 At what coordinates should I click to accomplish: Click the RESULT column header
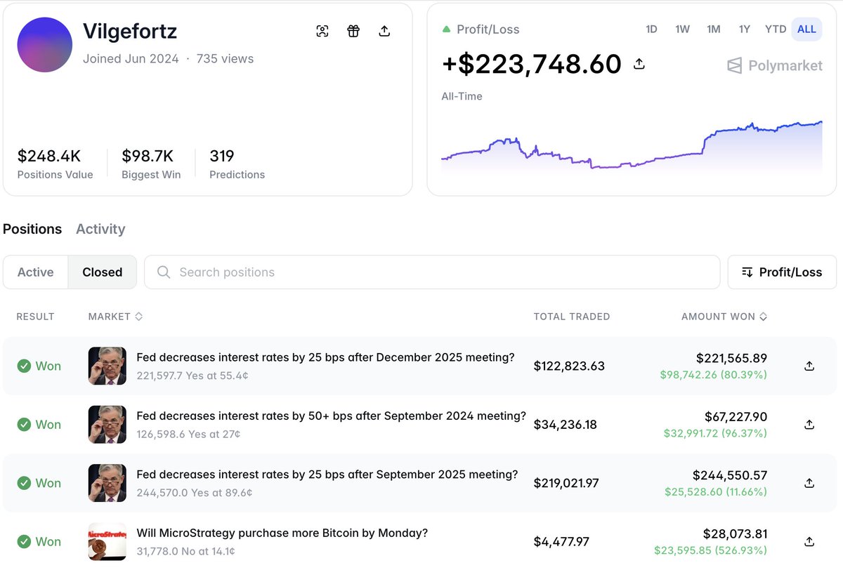35,317
